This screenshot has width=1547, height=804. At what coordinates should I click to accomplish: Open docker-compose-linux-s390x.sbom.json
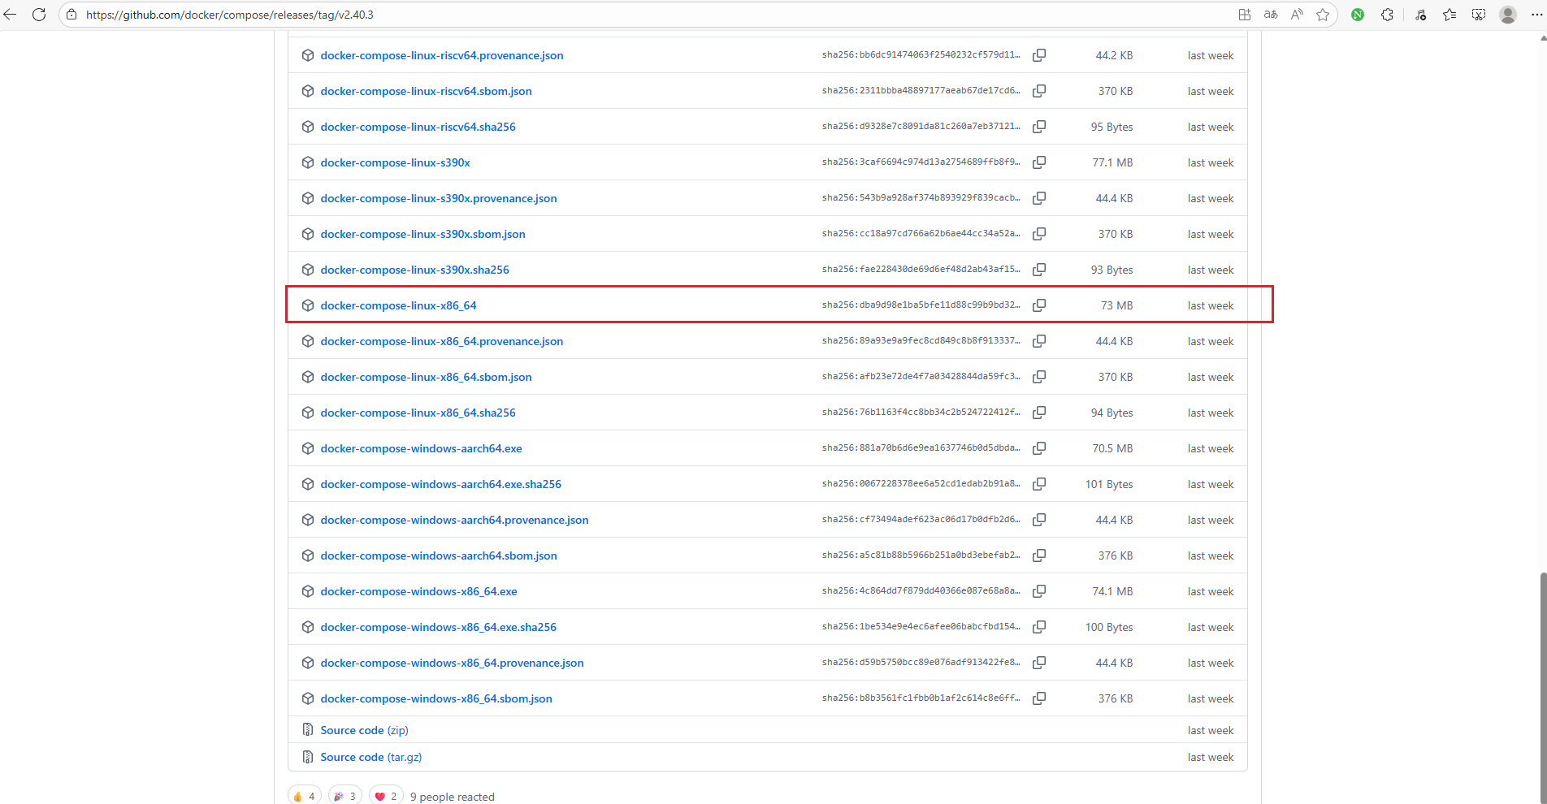point(422,234)
